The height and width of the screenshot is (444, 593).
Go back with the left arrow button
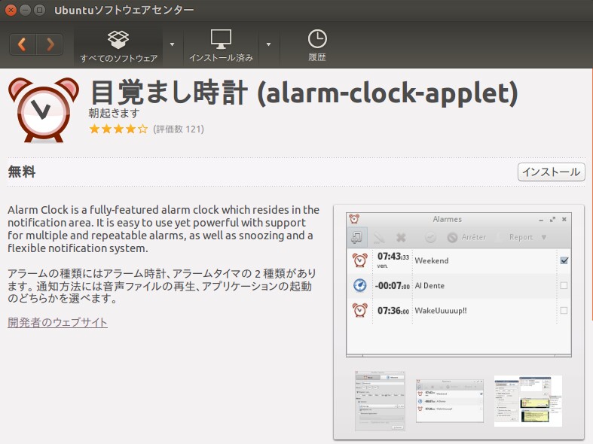coord(23,44)
